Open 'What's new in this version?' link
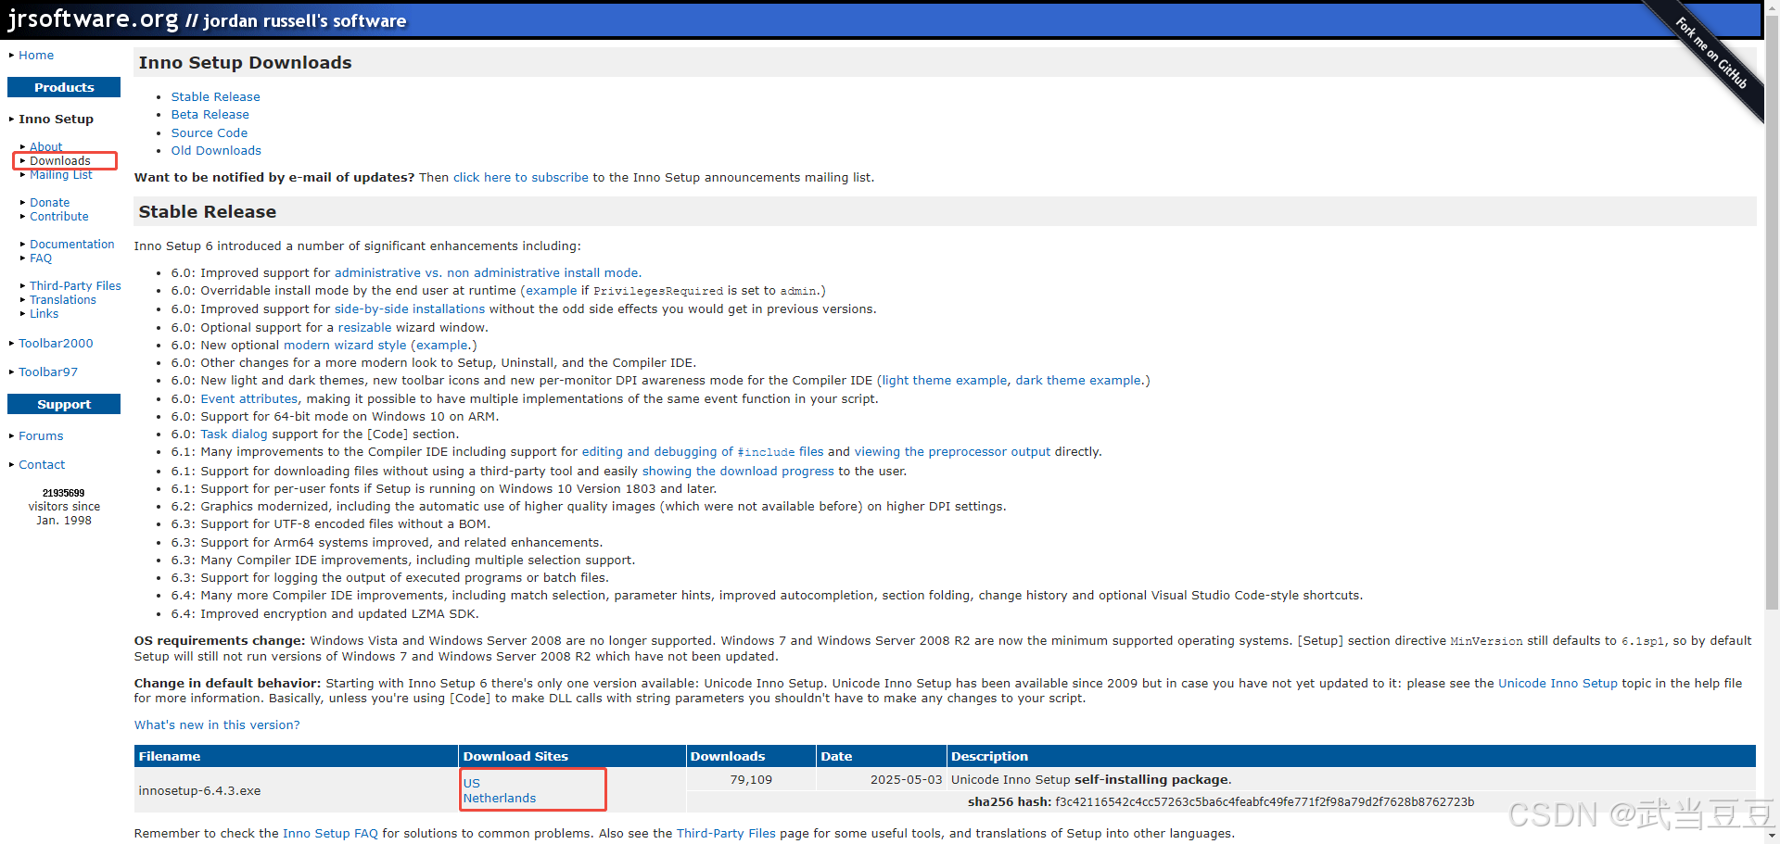1780x844 pixels. [x=217, y=725]
